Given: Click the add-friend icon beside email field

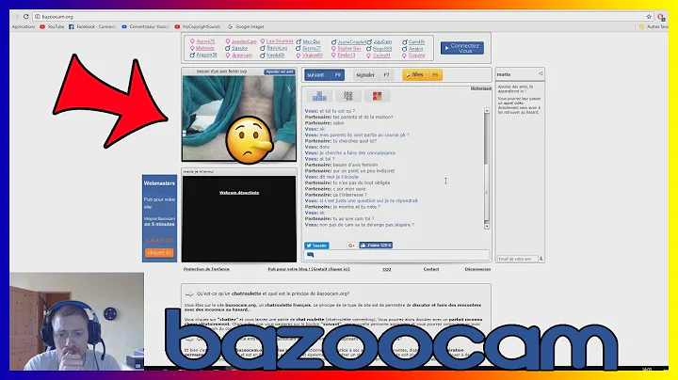Looking at the screenshot, I should [x=541, y=259].
